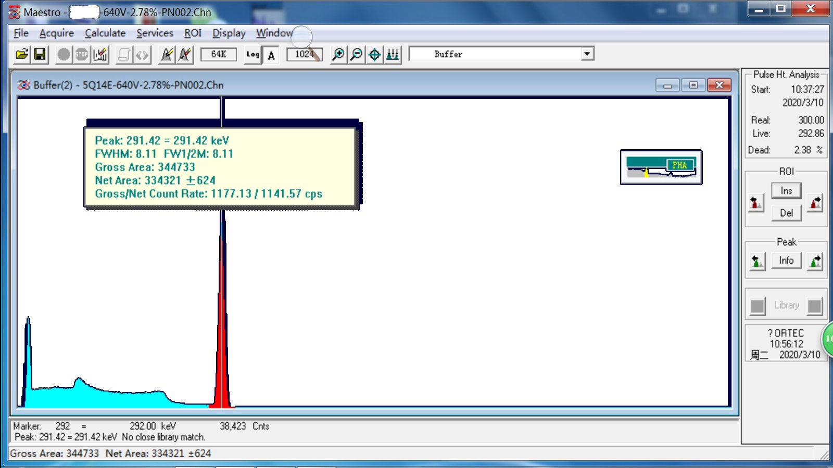Click the compare arrows toolbar icon

point(142,54)
